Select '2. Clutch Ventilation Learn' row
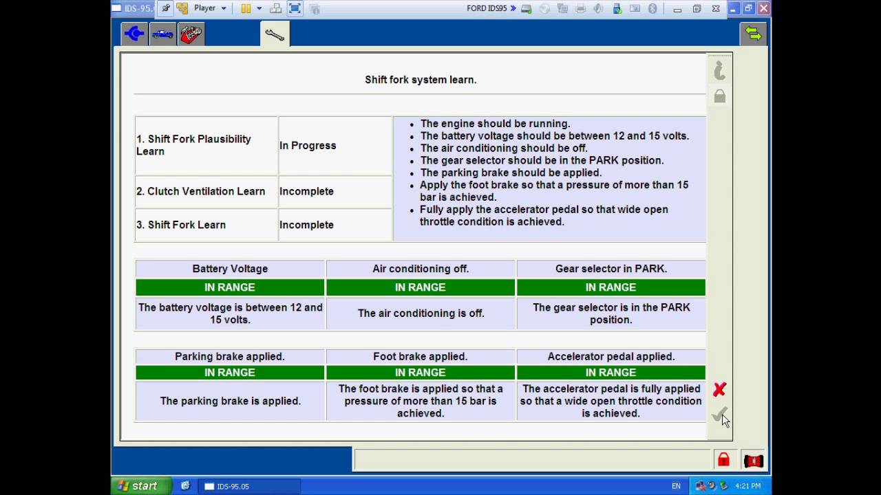881x495 pixels. point(206,191)
